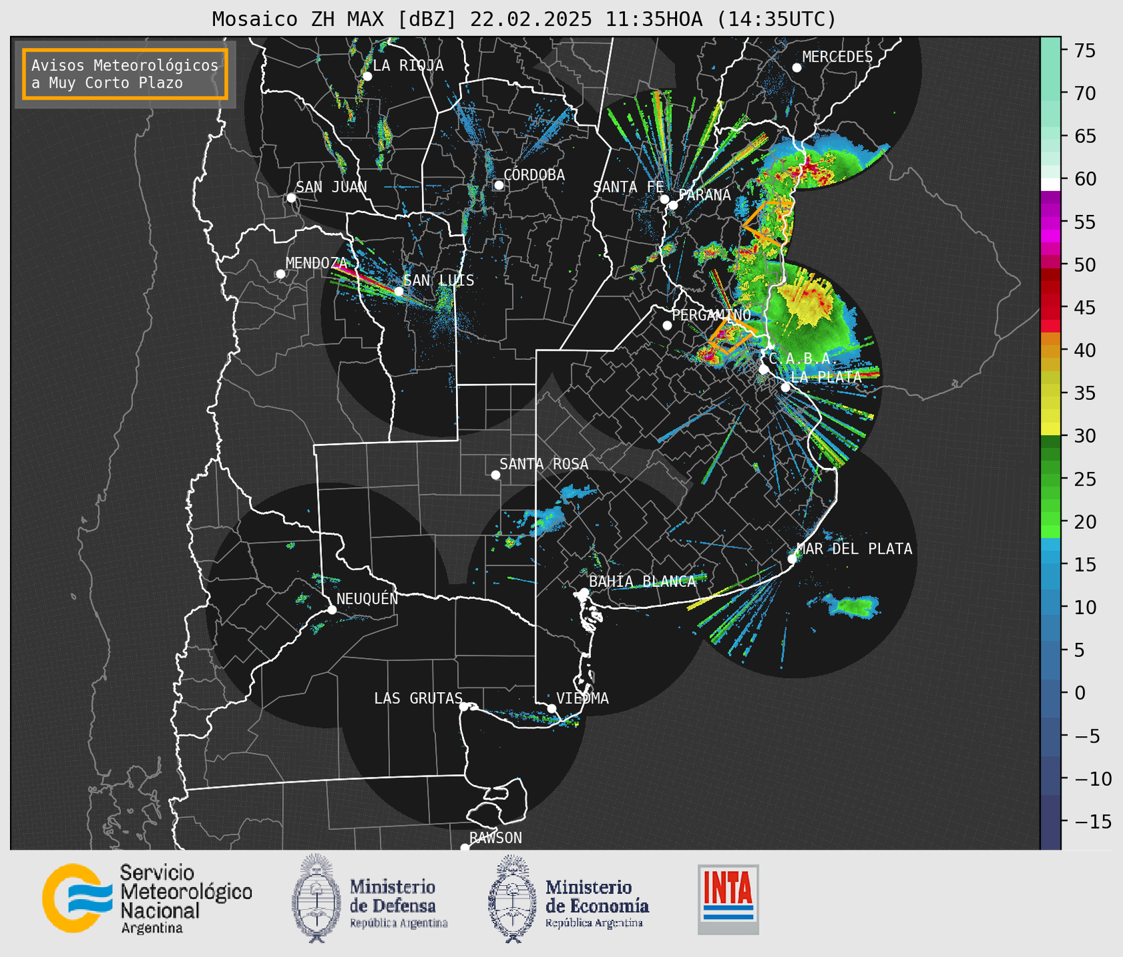Select the PERGAMINO city marker
The image size is (1123, 957).
[667, 325]
